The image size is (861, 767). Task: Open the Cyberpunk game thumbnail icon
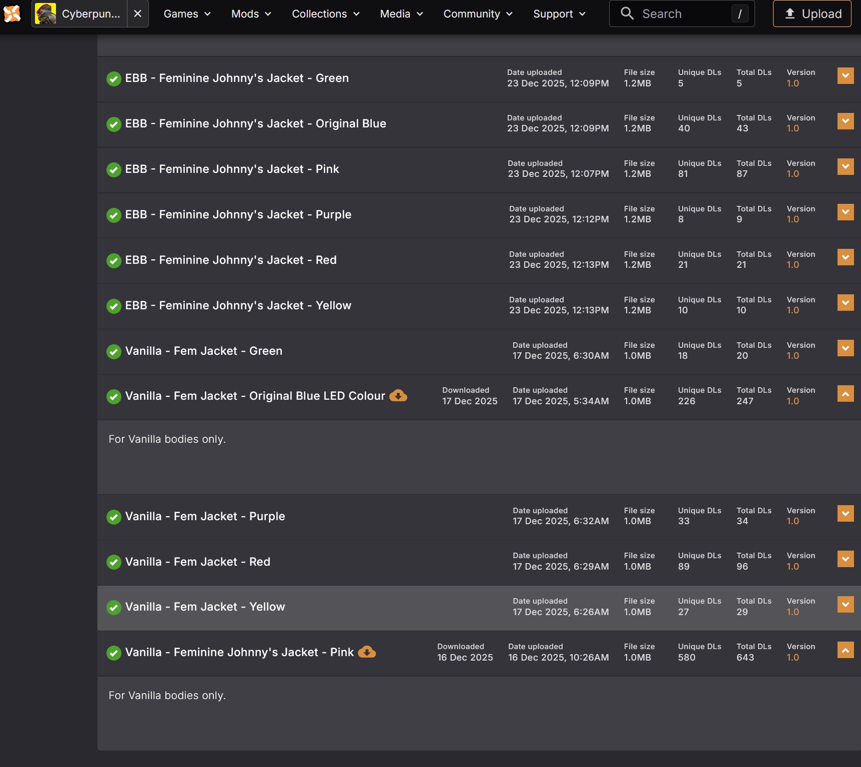point(45,13)
